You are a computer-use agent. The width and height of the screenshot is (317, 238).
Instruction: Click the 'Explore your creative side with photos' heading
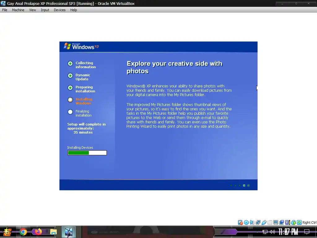[175, 67]
